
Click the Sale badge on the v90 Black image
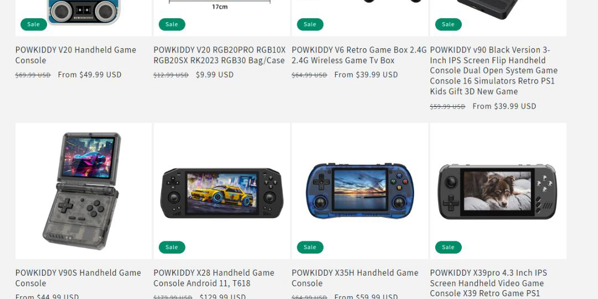pyautogui.click(x=448, y=24)
